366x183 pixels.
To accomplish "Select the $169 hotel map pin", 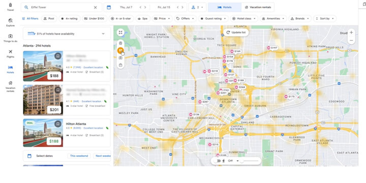I will click(235, 51).
